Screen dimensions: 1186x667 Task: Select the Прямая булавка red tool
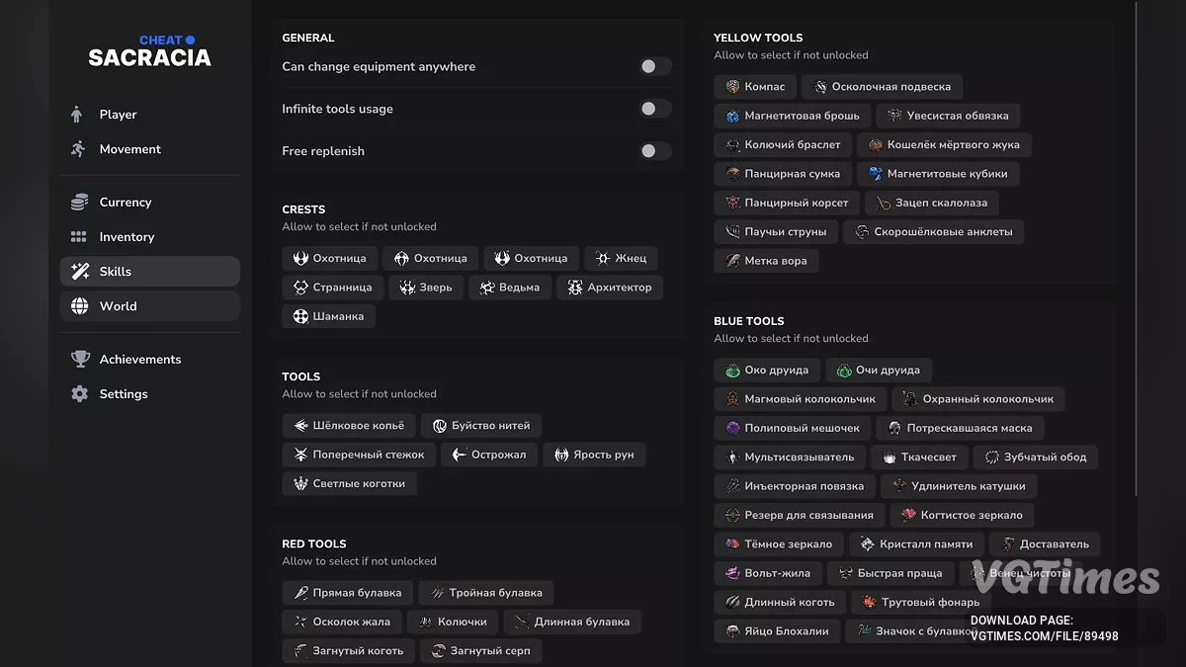[x=347, y=593]
